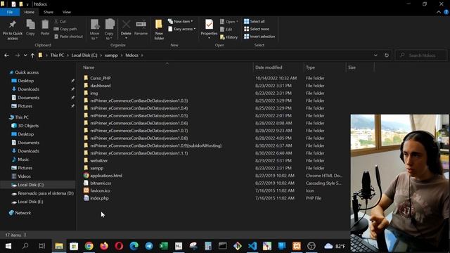The height and width of the screenshot is (253, 450).
Task: Select the img folder
Action: tap(94, 93)
